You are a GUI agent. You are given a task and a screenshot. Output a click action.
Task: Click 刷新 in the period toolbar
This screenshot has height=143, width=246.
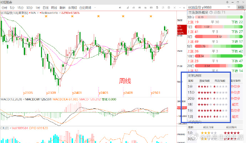62,8
